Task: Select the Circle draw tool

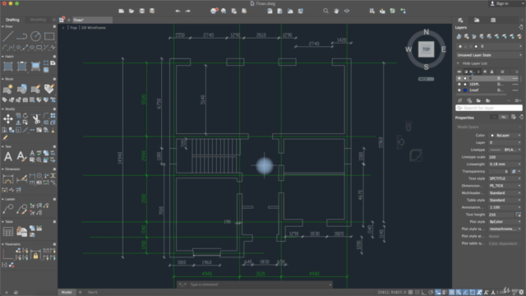Action: 35,36
